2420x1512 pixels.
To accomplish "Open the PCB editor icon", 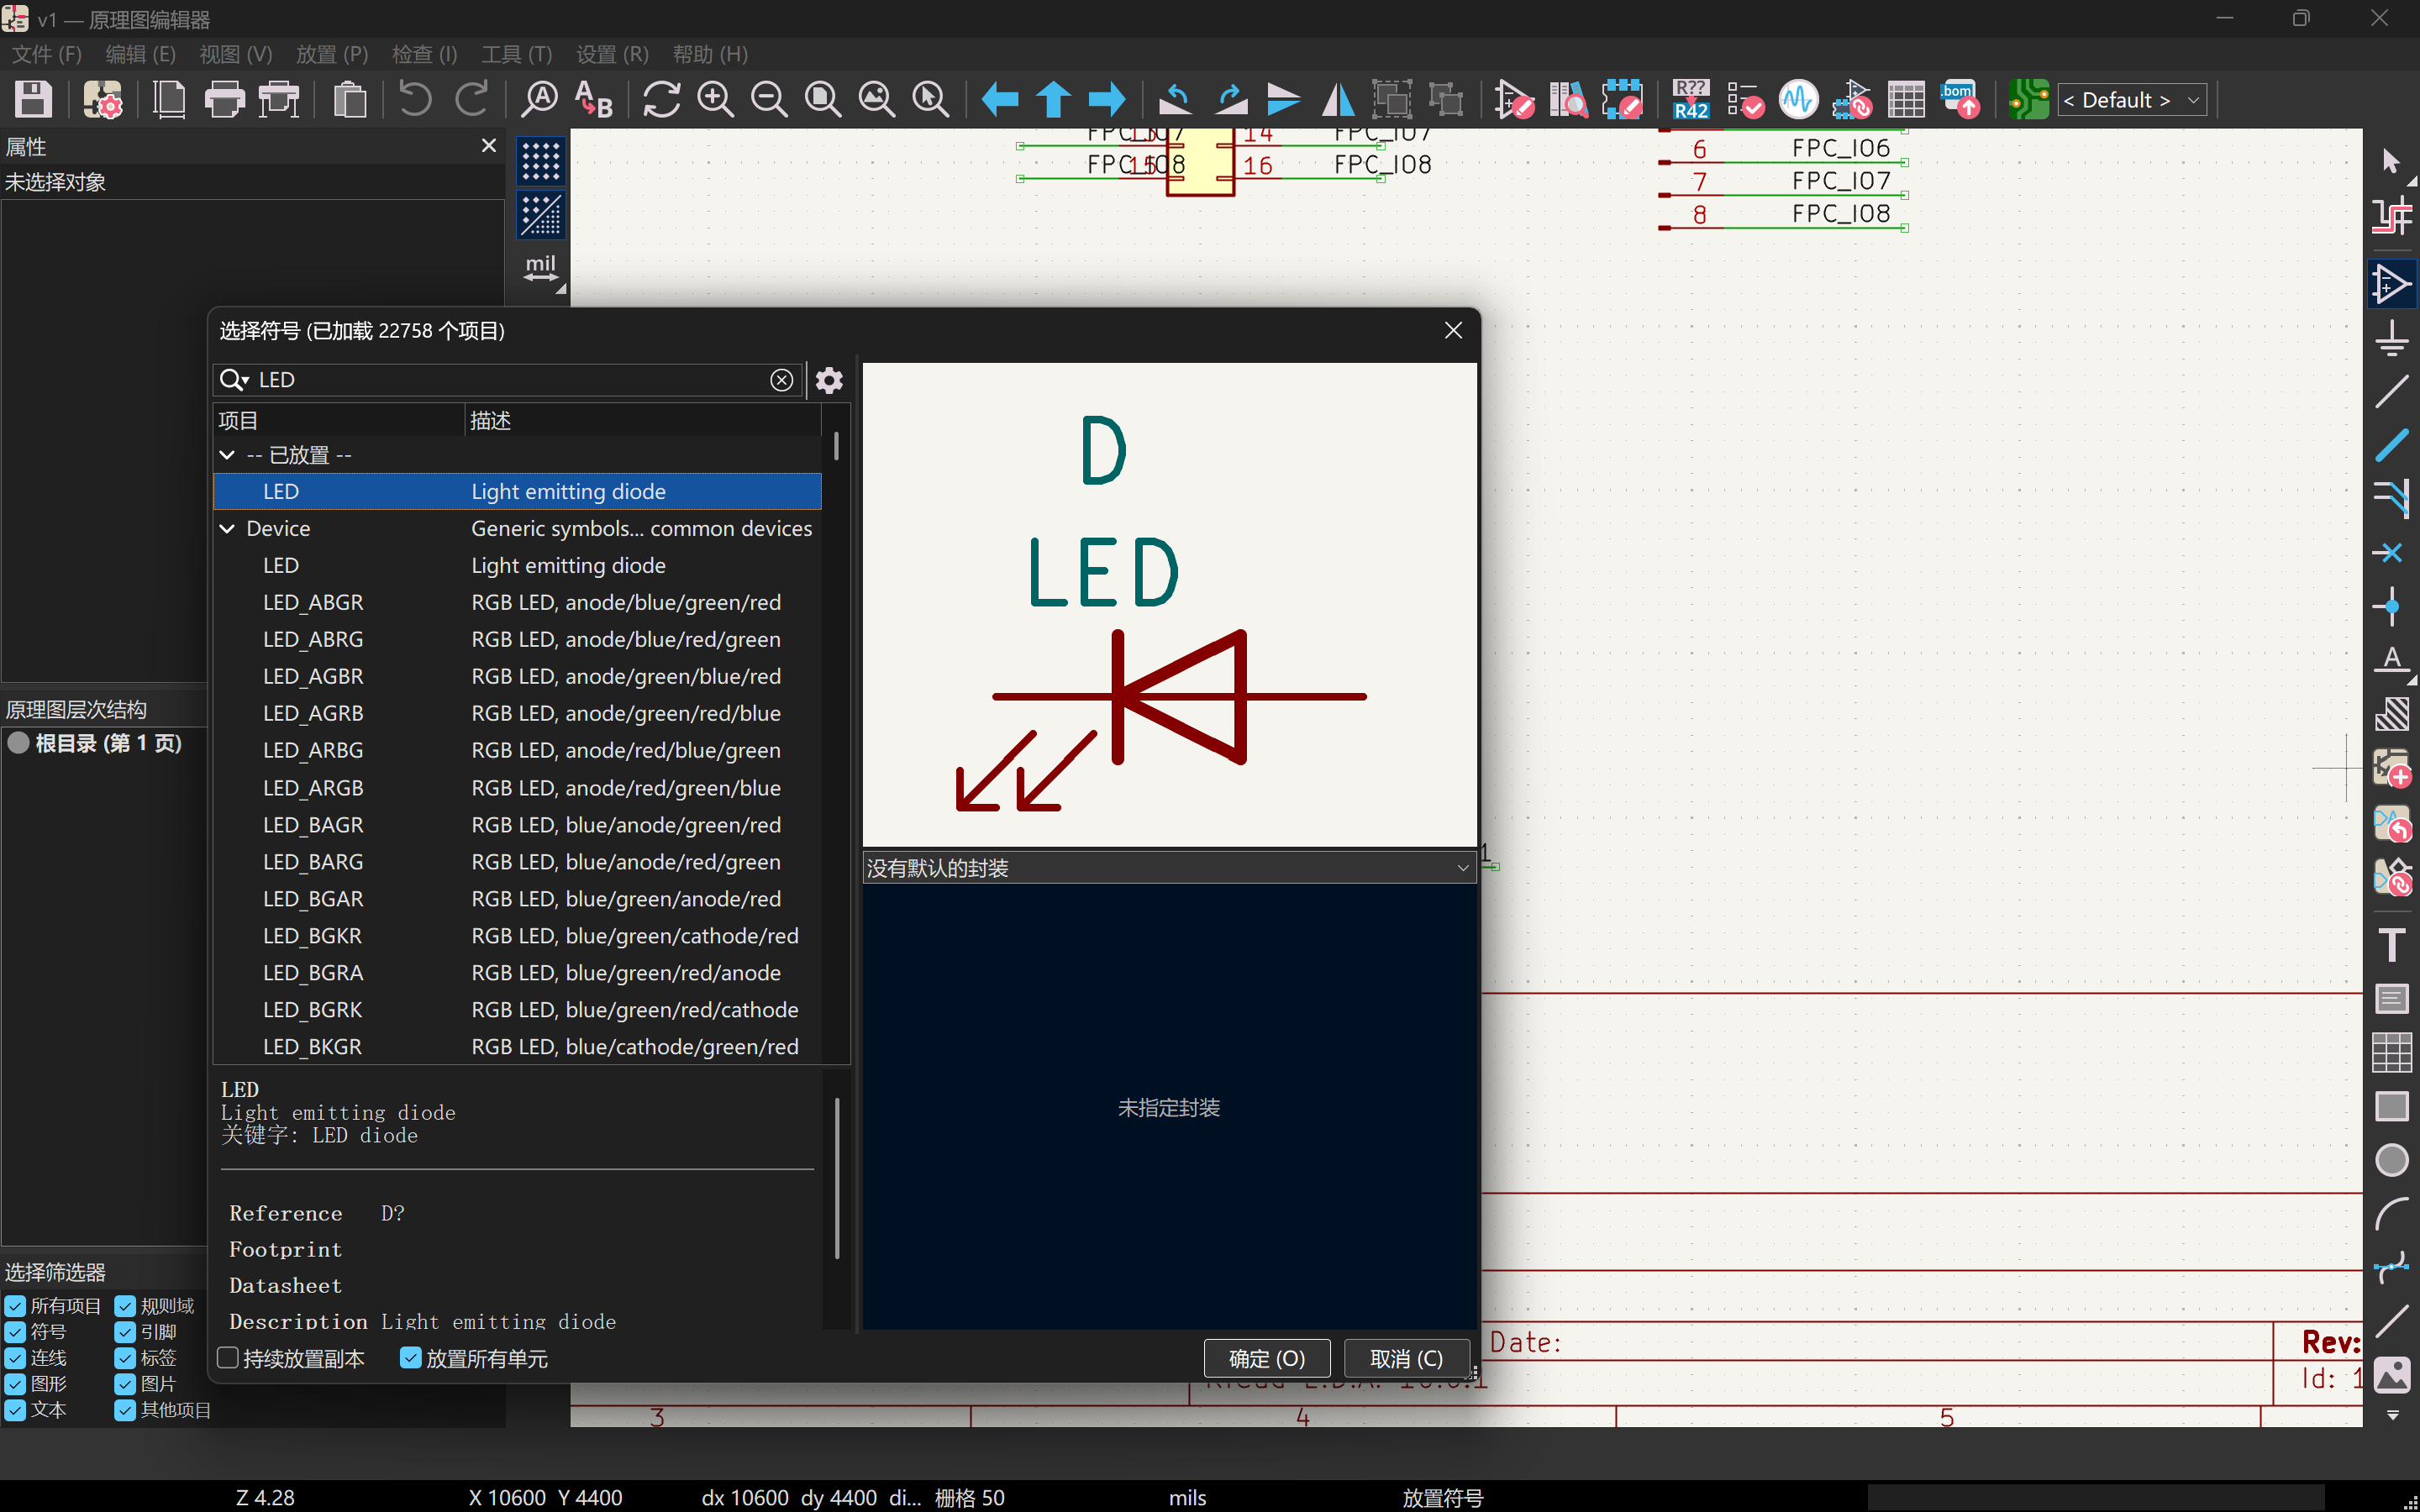I will click(x=2029, y=100).
